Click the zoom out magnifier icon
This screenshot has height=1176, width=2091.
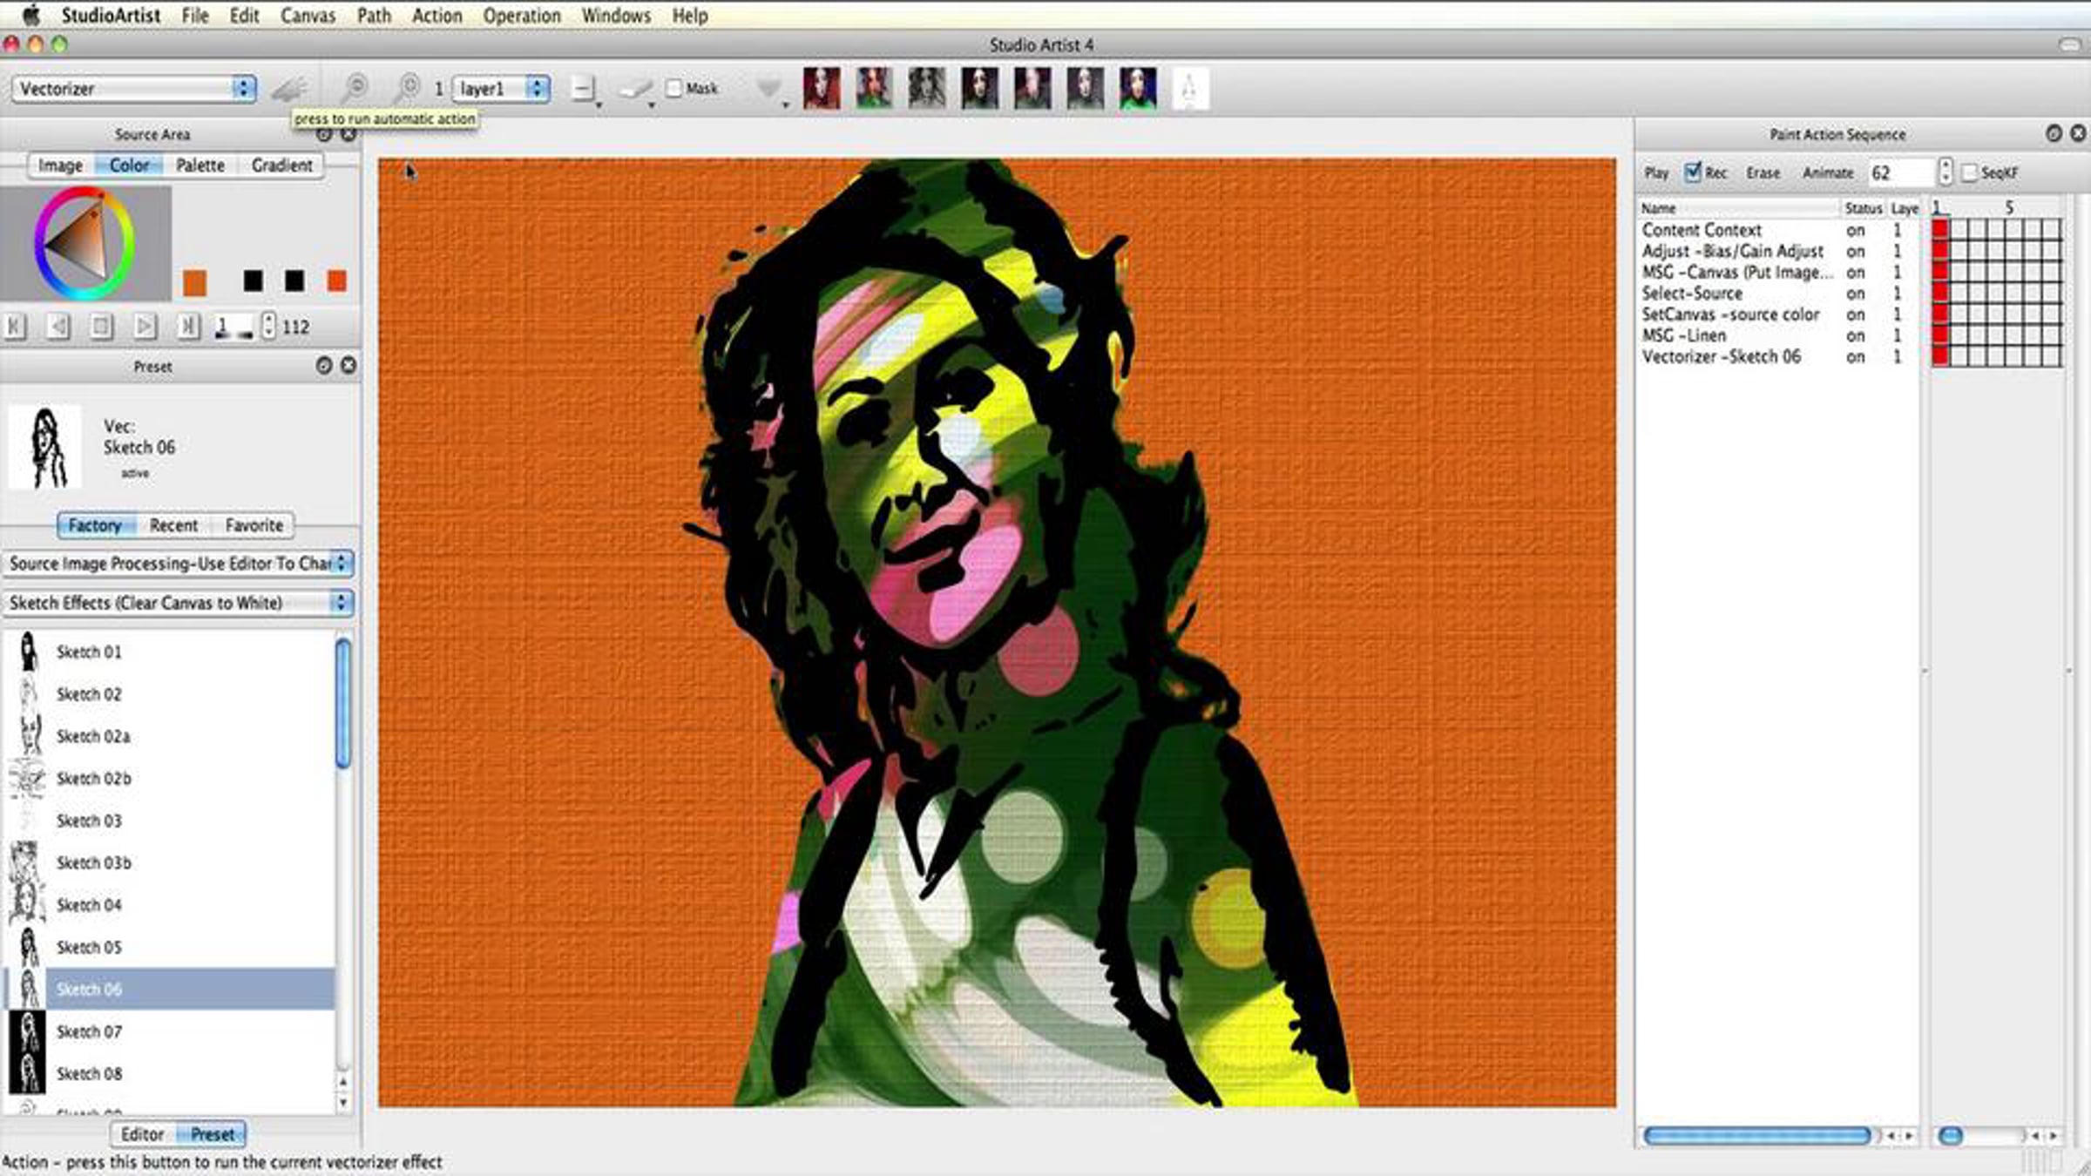tap(355, 88)
